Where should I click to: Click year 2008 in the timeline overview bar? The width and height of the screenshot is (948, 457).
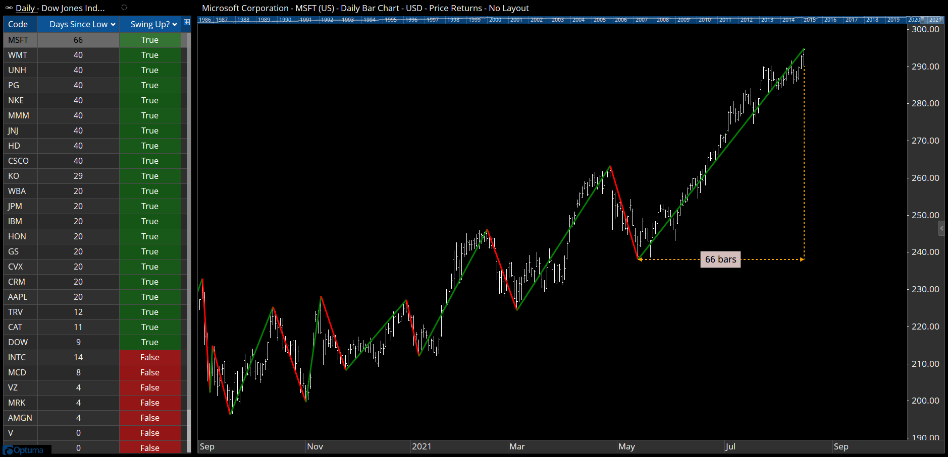click(x=662, y=20)
